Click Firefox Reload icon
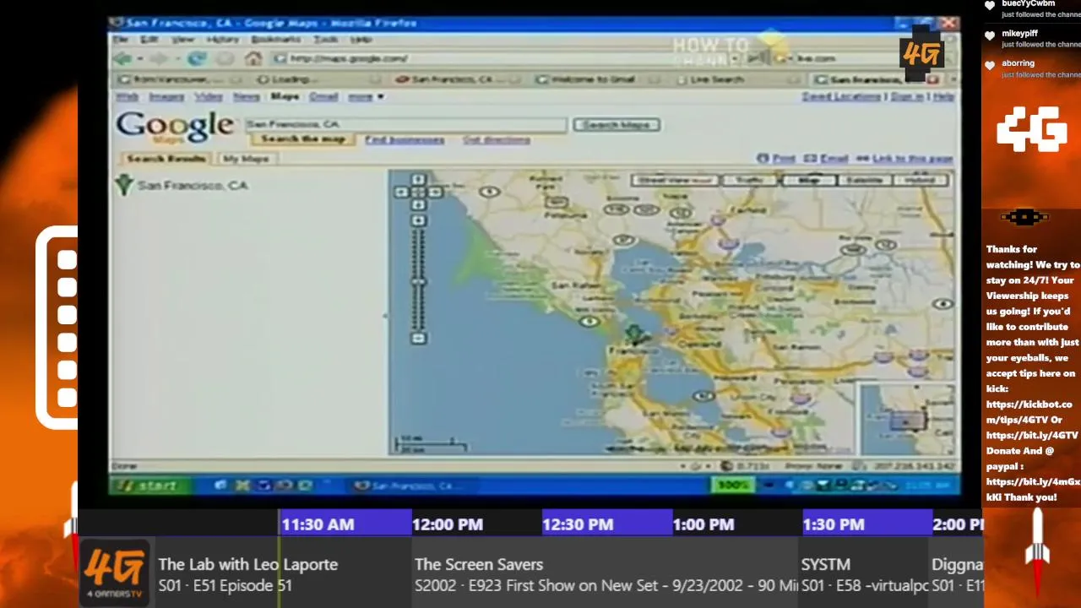This screenshot has width=1081, height=608. click(x=197, y=58)
